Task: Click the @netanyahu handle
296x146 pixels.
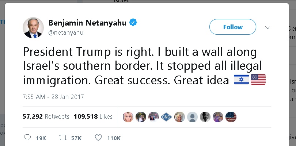Action: (65, 33)
